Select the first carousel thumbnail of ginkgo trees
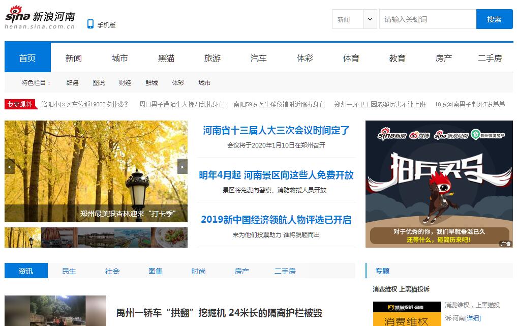Image resolution: width=517 pixels, height=326 pixels. [x=22, y=238]
